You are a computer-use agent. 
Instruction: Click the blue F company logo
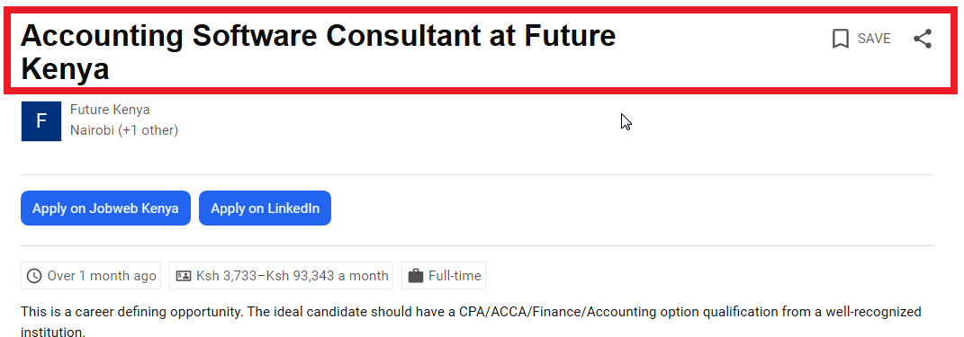pyautogui.click(x=41, y=121)
